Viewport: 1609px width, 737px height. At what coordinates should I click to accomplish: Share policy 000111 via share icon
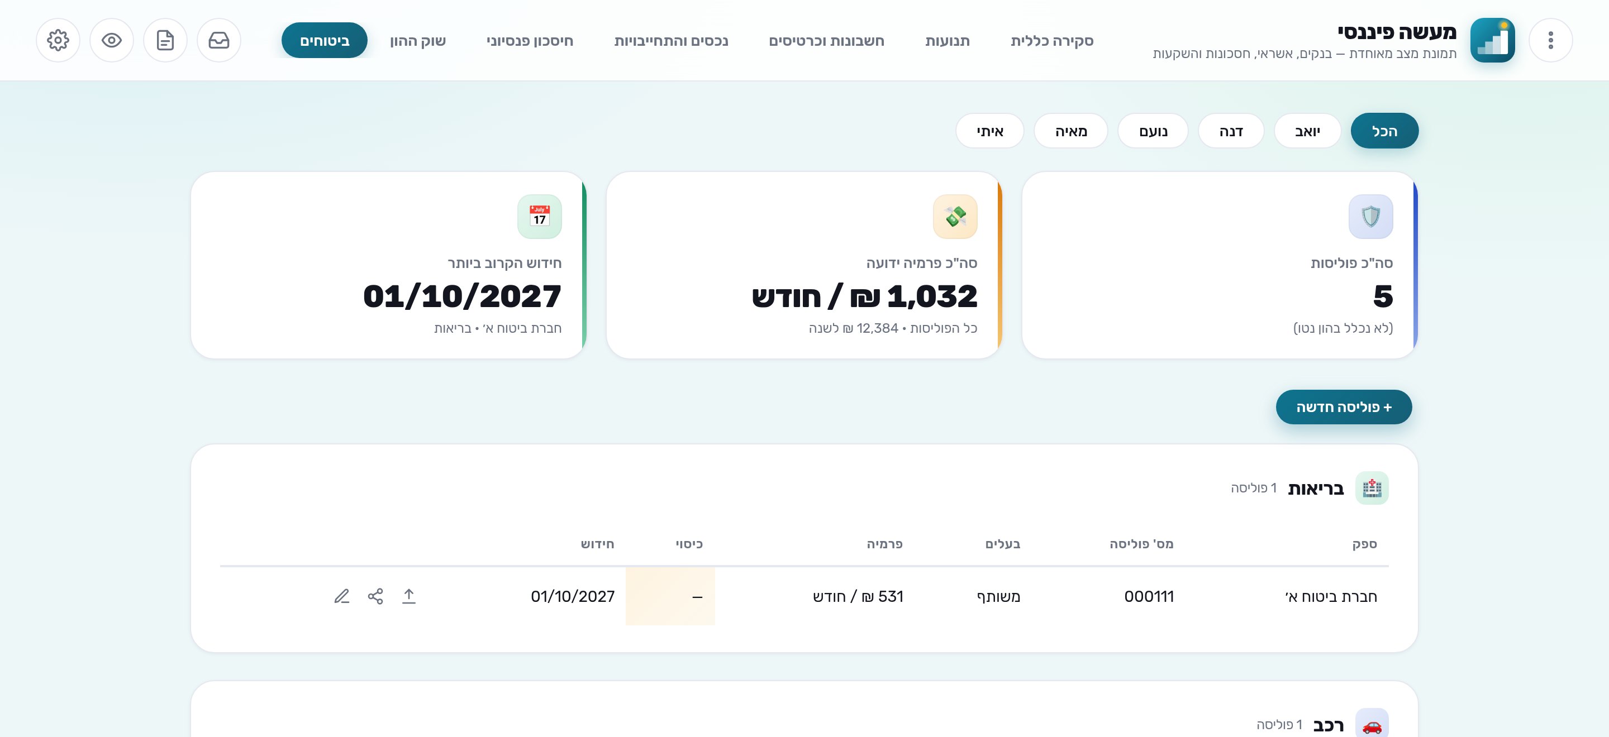(x=375, y=597)
